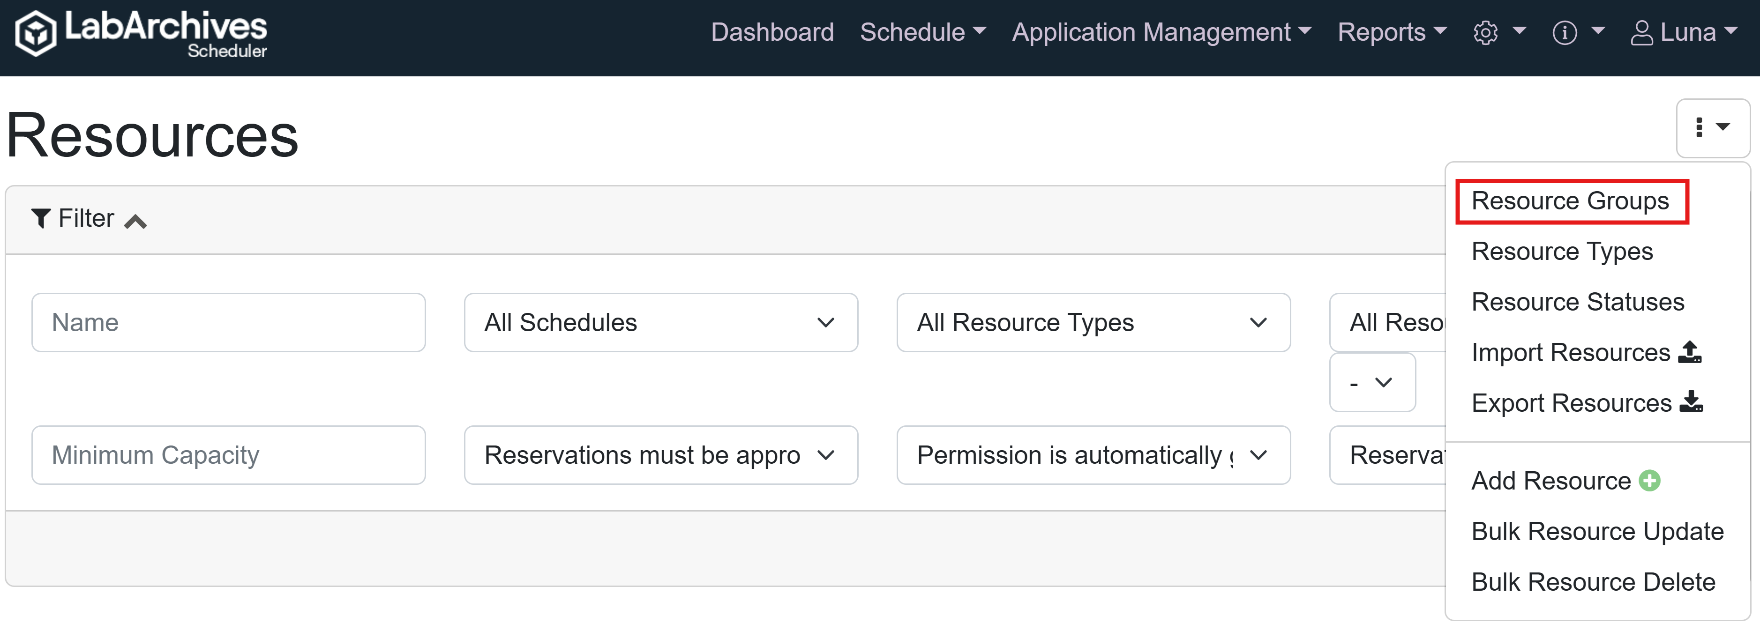This screenshot has height=631, width=1760.
Task: Click the Name filter input field
Action: tap(228, 322)
